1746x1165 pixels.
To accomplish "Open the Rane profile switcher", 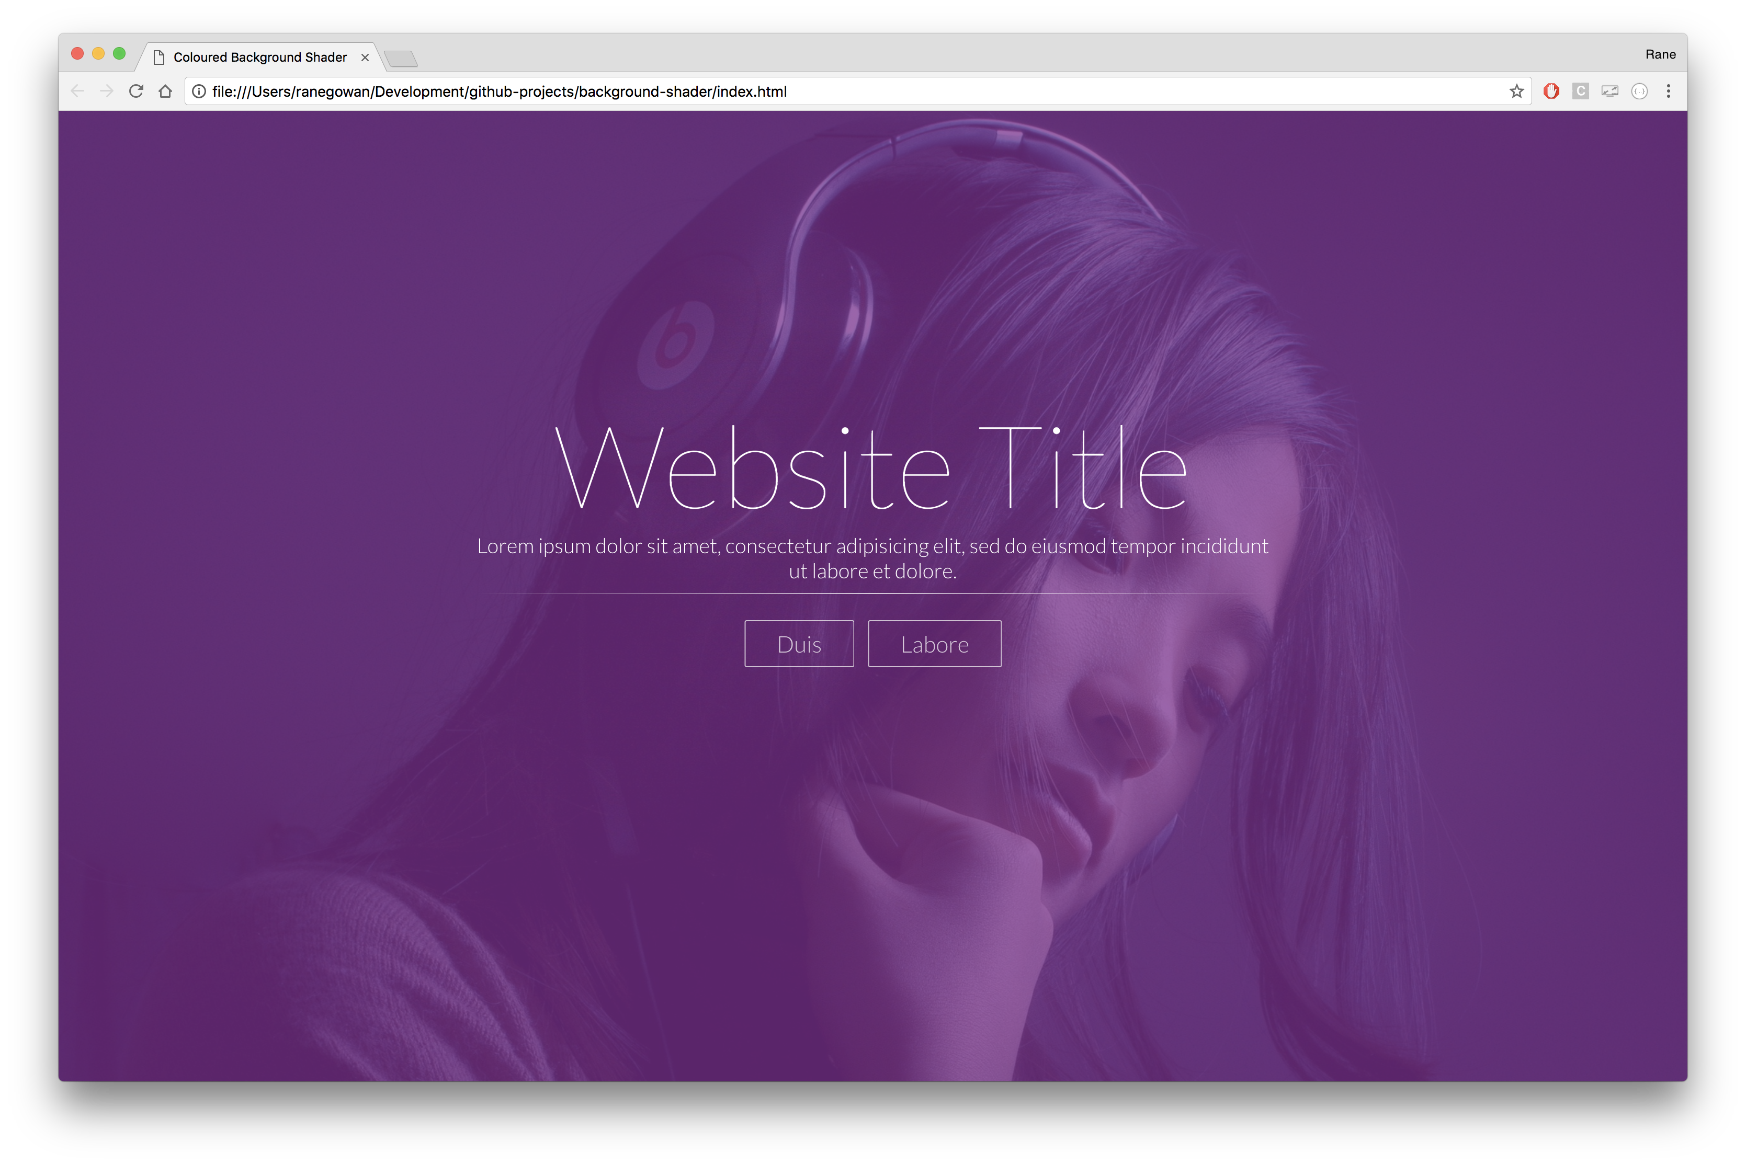I will pos(1660,54).
